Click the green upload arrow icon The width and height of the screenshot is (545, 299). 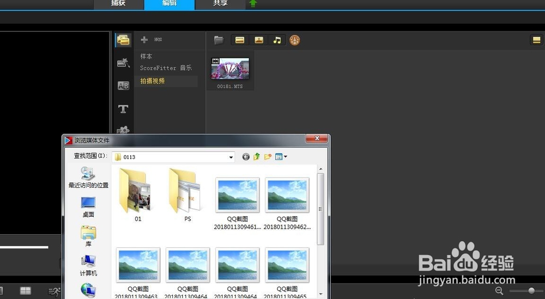click(x=253, y=4)
